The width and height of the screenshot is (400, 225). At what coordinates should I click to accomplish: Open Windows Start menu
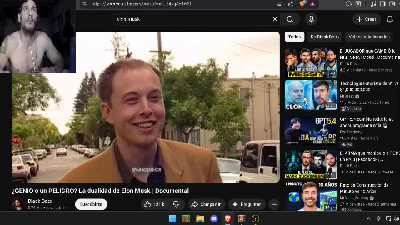pos(172,219)
